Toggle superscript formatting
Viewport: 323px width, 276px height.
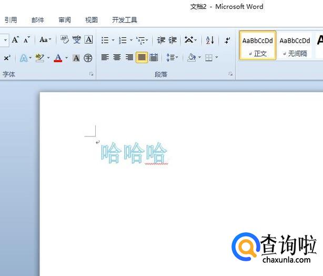point(7,58)
